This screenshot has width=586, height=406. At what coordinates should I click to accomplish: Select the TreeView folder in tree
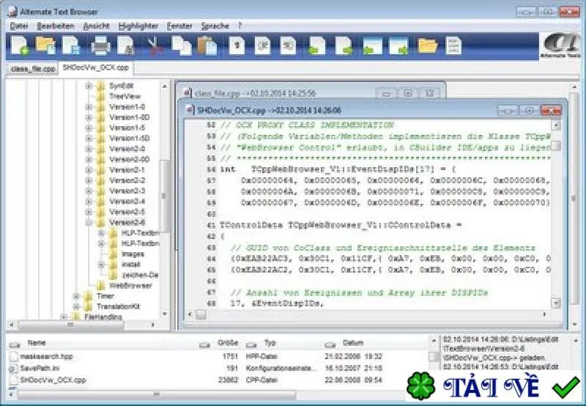point(125,97)
